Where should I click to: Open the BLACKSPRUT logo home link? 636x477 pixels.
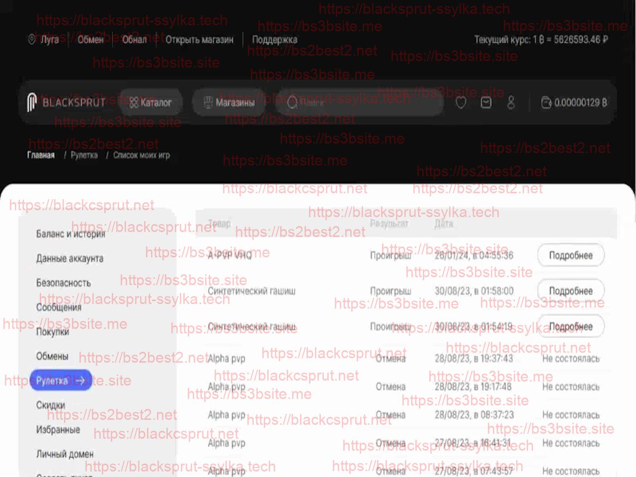click(67, 103)
